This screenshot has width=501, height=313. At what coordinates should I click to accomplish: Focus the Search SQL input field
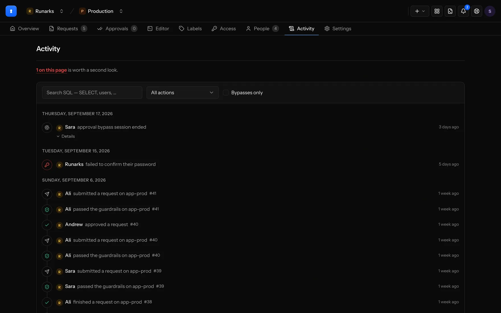pyautogui.click(x=92, y=92)
